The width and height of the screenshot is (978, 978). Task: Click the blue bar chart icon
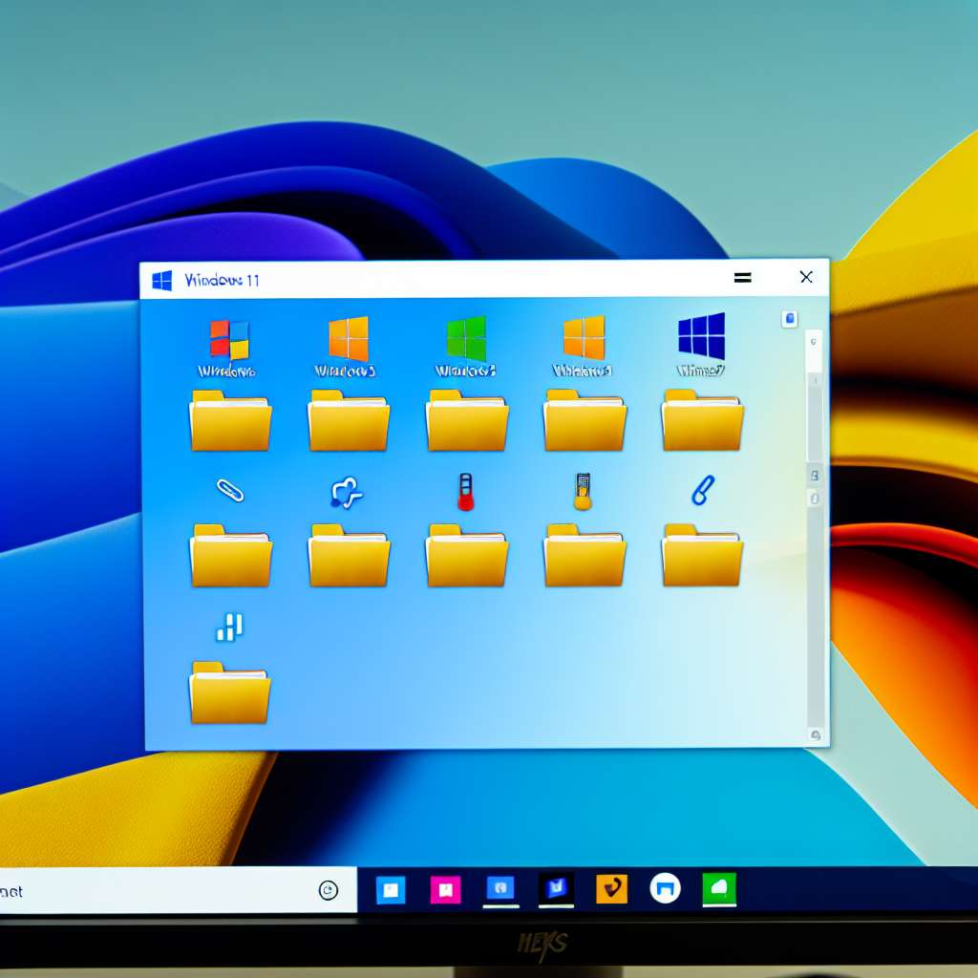pos(229,627)
